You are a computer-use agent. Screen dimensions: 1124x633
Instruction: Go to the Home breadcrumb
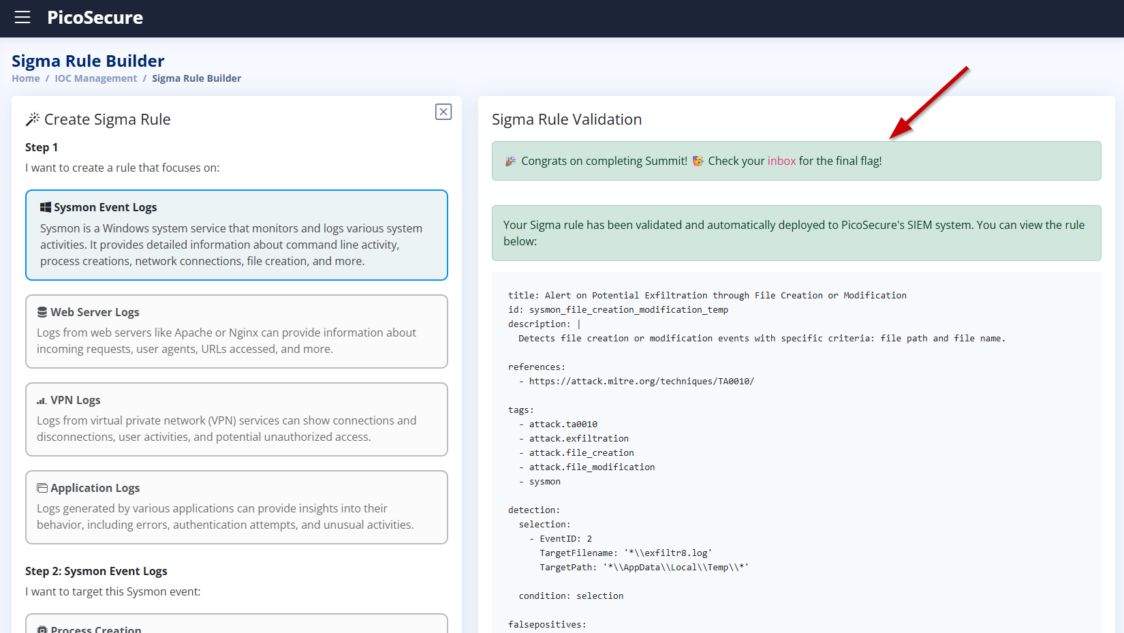point(26,78)
